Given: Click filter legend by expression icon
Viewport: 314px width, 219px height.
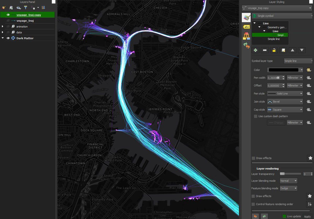Looking at the screenshot, I should pos(33,8).
